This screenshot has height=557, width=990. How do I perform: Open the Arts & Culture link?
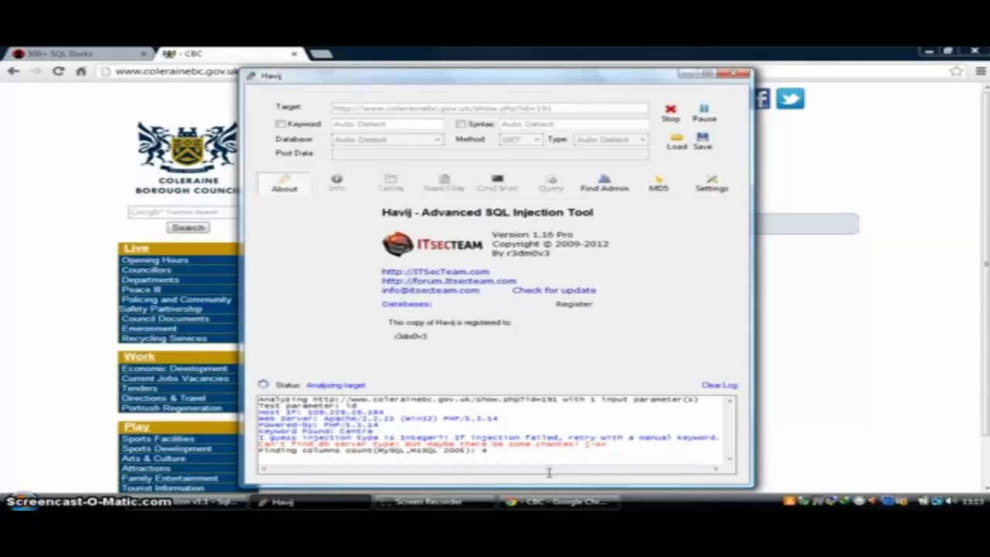point(153,458)
